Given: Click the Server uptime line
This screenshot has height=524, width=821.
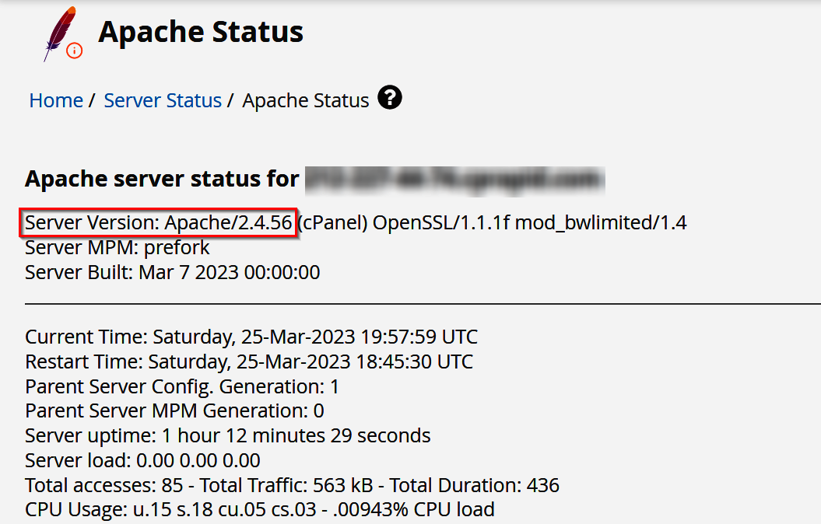Looking at the screenshot, I should coord(227,435).
